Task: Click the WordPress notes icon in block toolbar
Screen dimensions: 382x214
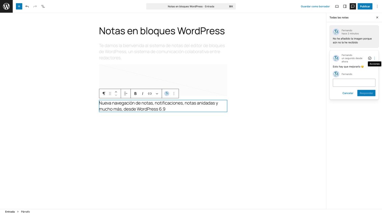Action: (x=166, y=94)
